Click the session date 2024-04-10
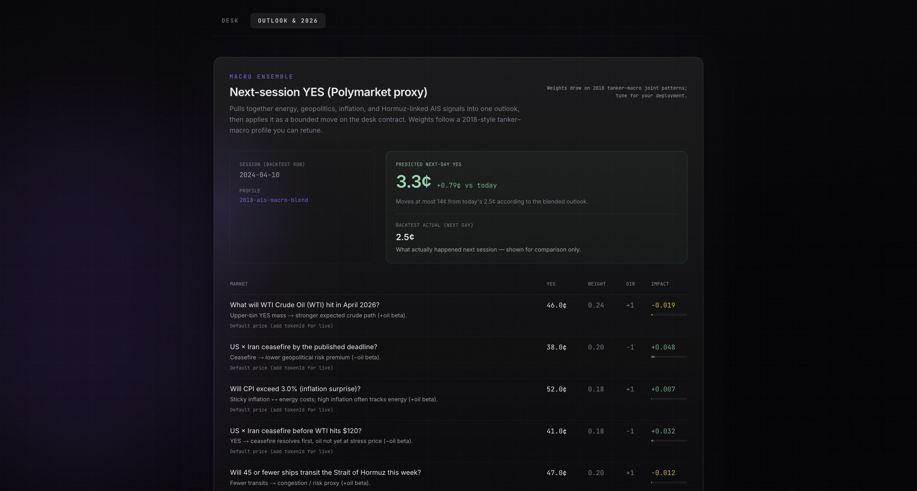917x491 pixels. (259, 175)
